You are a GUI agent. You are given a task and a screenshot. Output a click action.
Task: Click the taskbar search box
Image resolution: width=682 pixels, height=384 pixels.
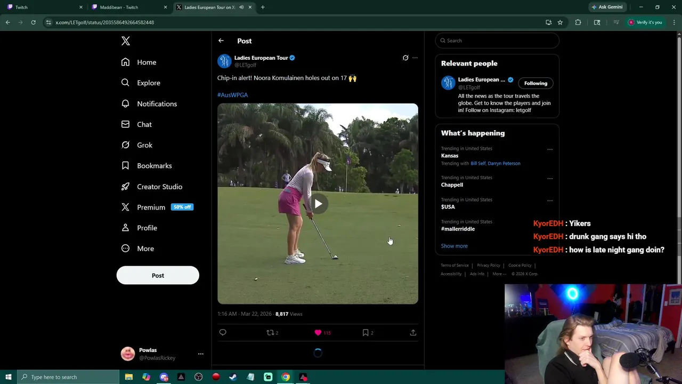[68, 377]
